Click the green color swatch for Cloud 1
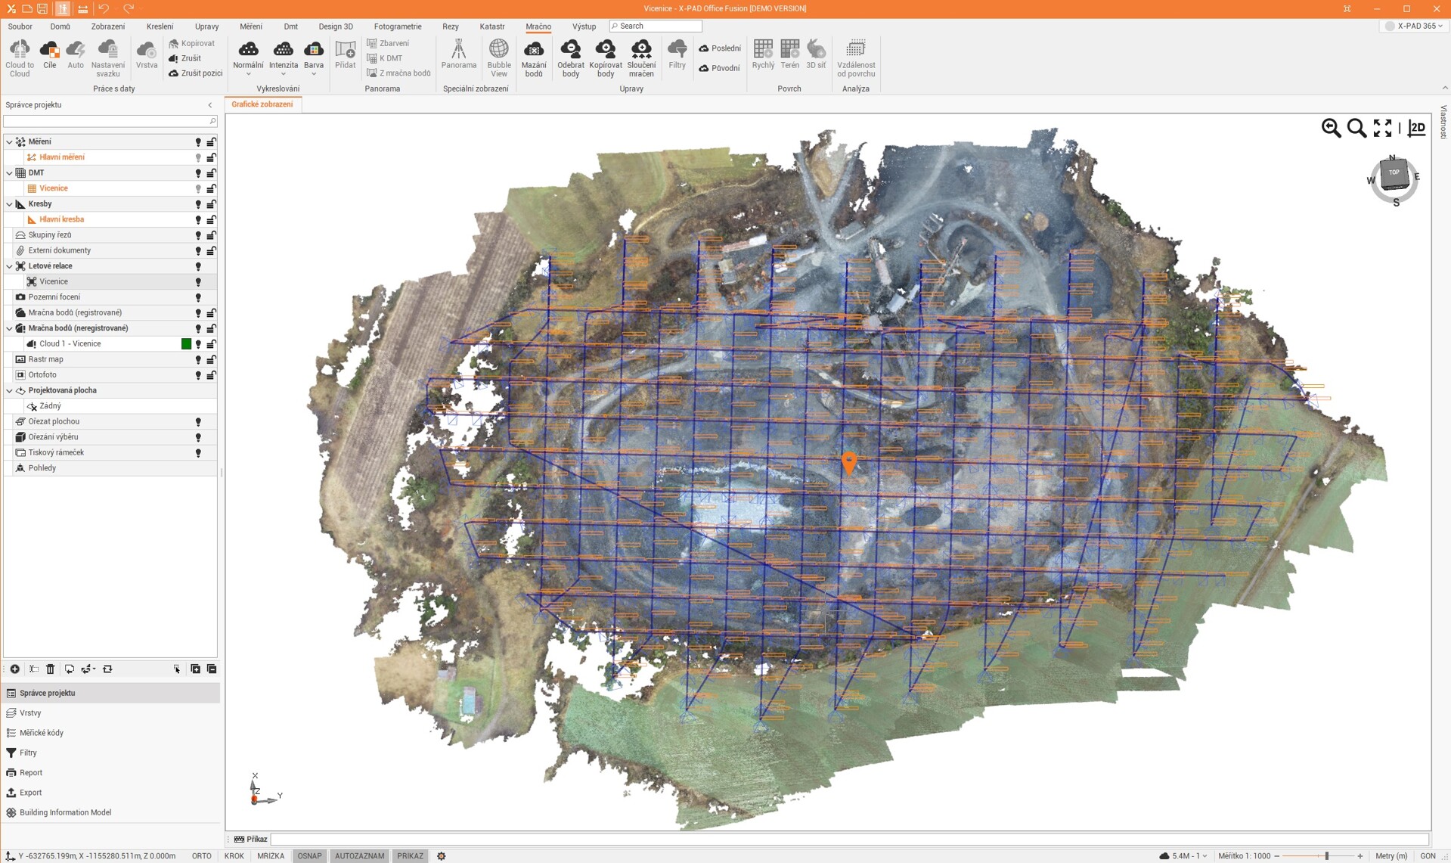 (x=186, y=344)
